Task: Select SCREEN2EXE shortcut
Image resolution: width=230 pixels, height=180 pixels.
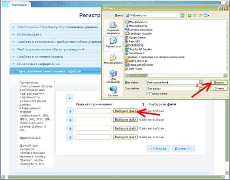Action: tap(134, 45)
